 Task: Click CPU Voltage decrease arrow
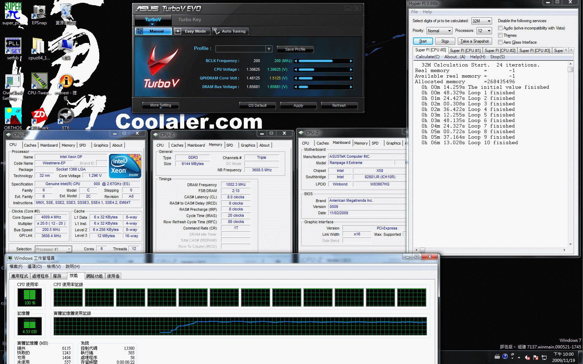tap(296, 70)
